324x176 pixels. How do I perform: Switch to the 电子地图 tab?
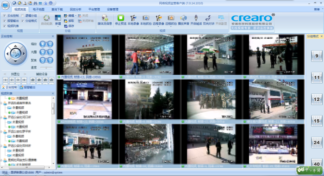38,9
